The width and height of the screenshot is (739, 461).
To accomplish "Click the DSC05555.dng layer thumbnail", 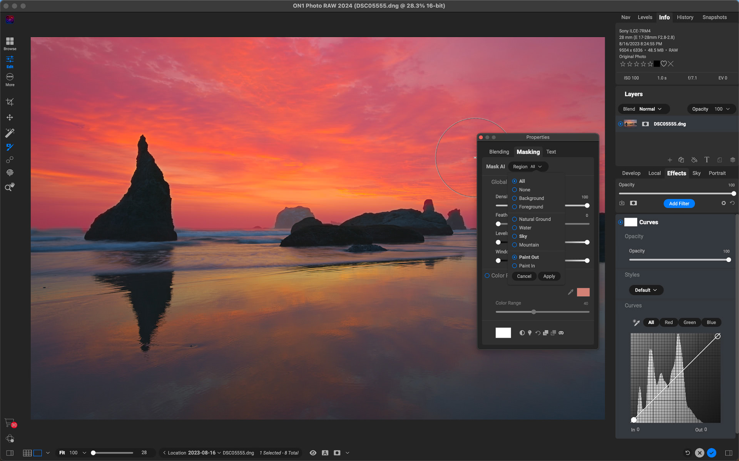I will 630,123.
